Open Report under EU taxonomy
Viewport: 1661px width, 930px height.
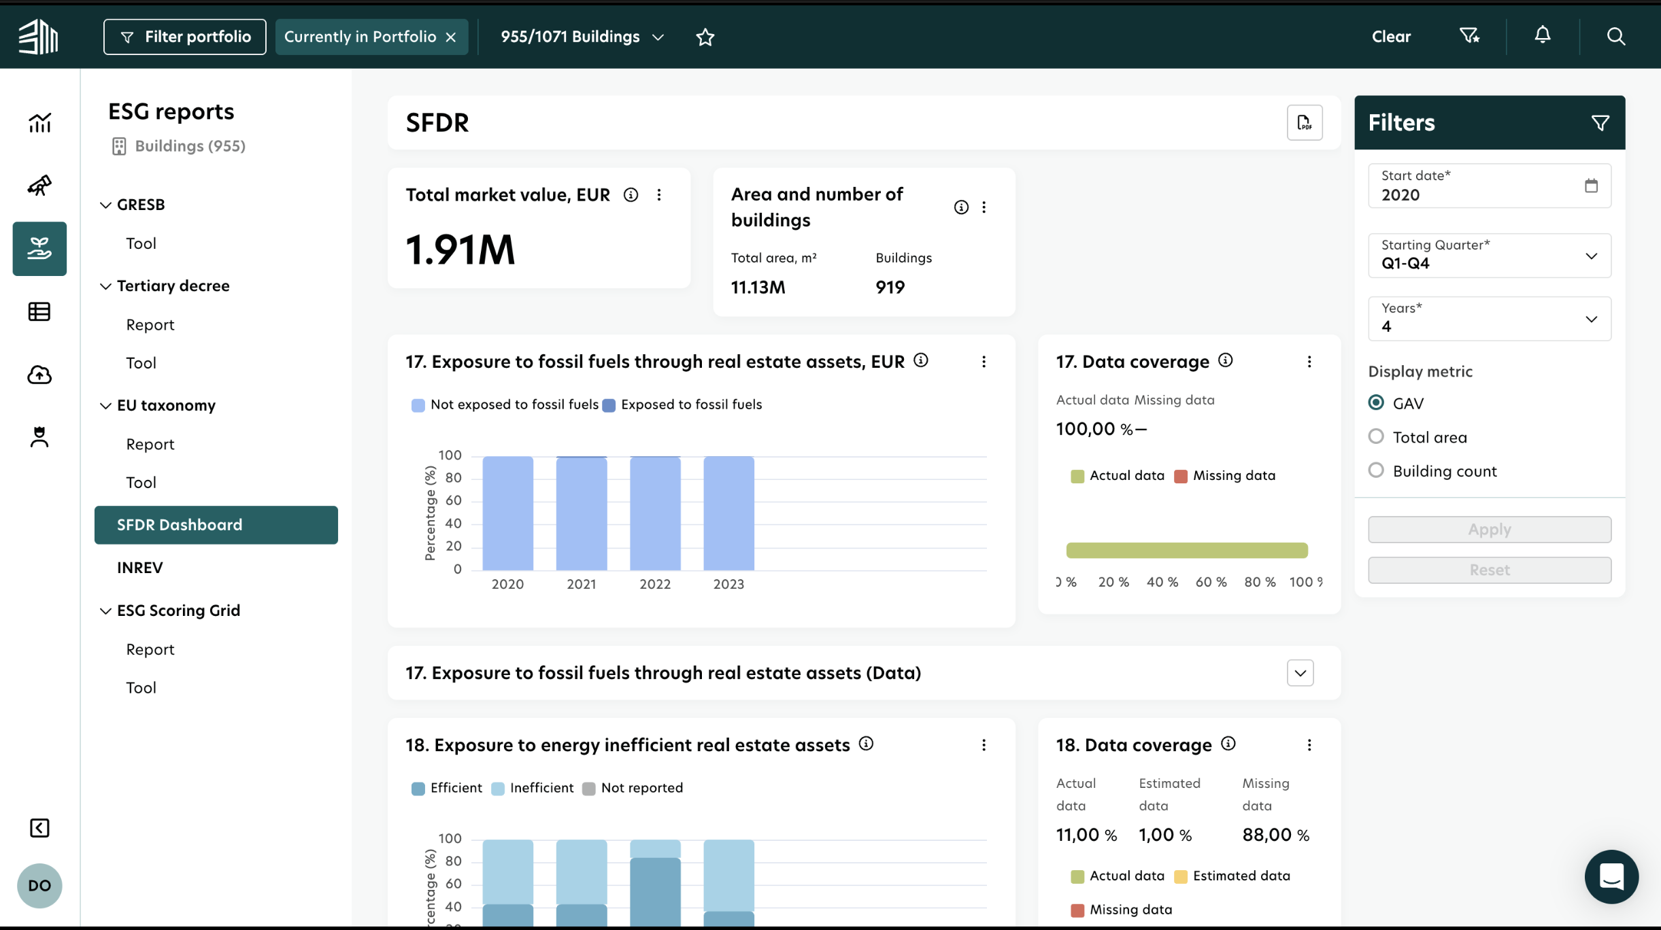(150, 445)
